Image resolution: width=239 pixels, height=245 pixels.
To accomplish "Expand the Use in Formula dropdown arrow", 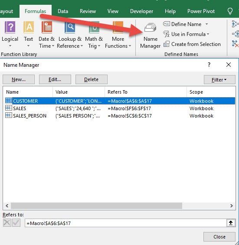I will coord(208,34).
